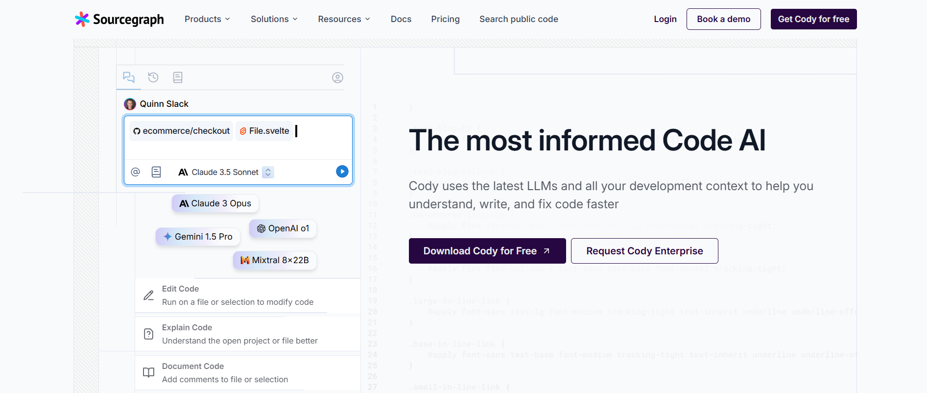The width and height of the screenshot is (927, 393).
Task: Select the Gemini 1.5 Pro chip
Action: 198,237
